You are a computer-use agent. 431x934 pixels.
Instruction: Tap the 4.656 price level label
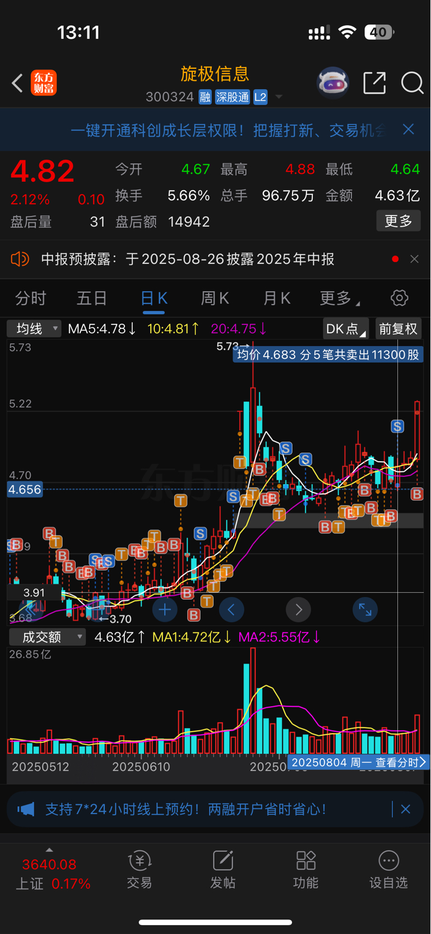[25, 490]
